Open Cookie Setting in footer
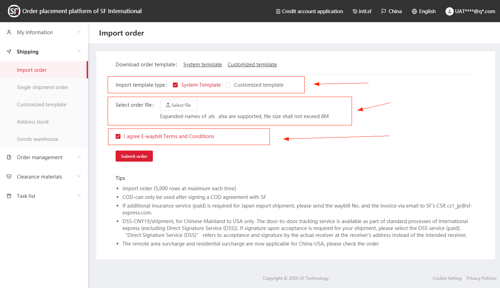Viewport: 500px width, 288px height. tap(447, 278)
